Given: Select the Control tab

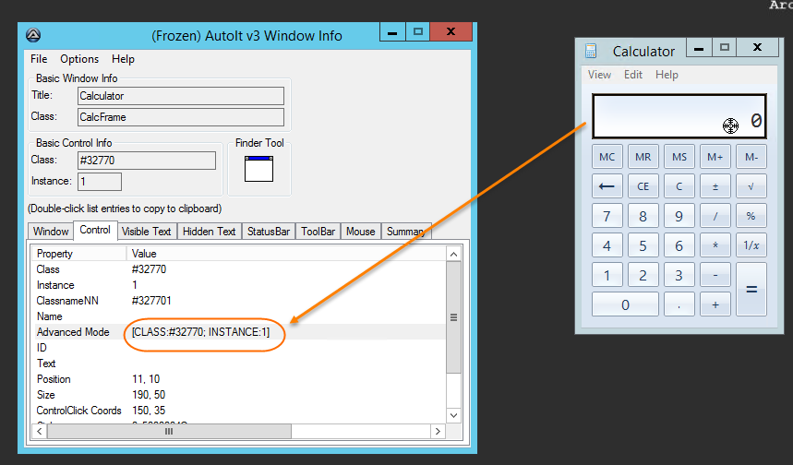Looking at the screenshot, I should [95, 230].
